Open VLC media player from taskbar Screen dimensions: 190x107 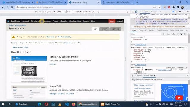click(x=60, y=104)
